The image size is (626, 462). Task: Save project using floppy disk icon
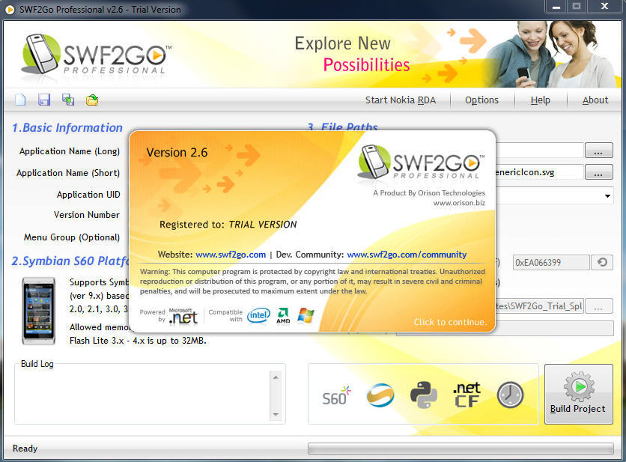click(x=44, y=100)
